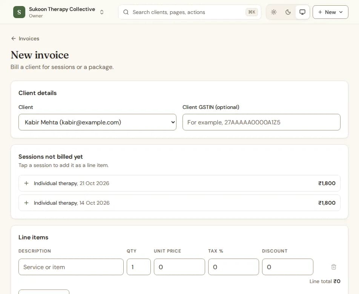This screenshot has width=359, height=294.
Task: Click the ₹1,800 amount for 21 Oct session
Action: (x=327, y=183)
